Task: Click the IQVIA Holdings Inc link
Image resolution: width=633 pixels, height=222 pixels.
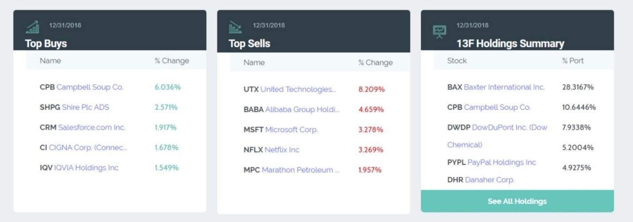Action: pyautogui.click(x=86, y=168)
